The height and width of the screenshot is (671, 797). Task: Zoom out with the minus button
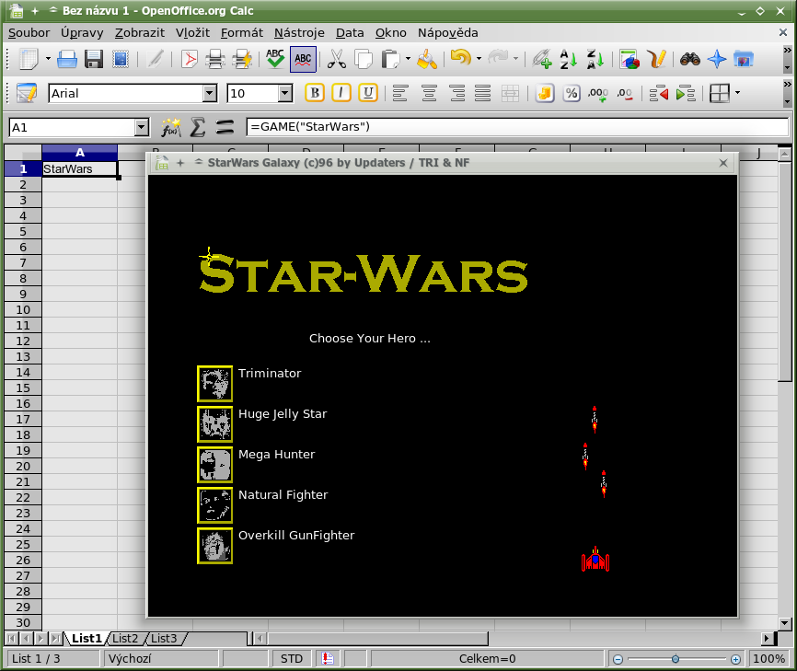[x=618, y=659]
